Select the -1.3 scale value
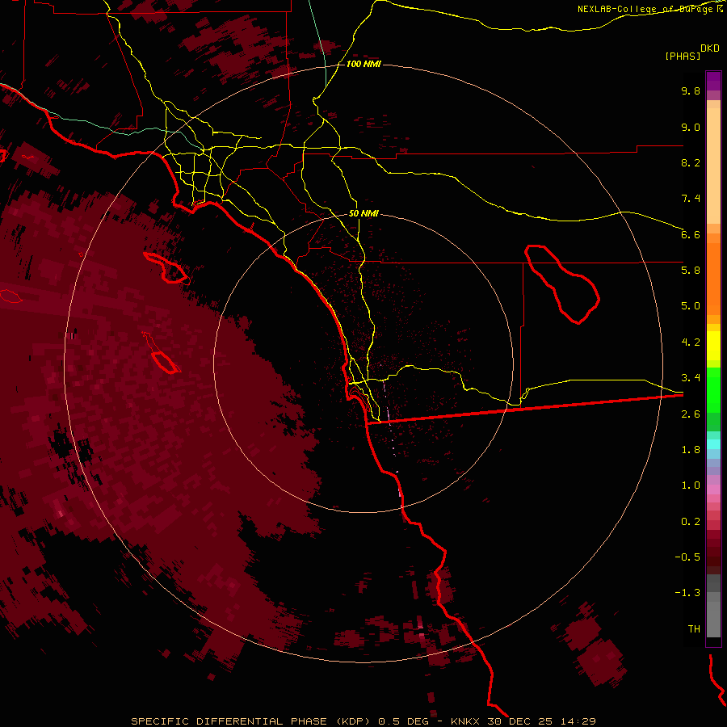The image size is (727, 727). click(687, 593)
